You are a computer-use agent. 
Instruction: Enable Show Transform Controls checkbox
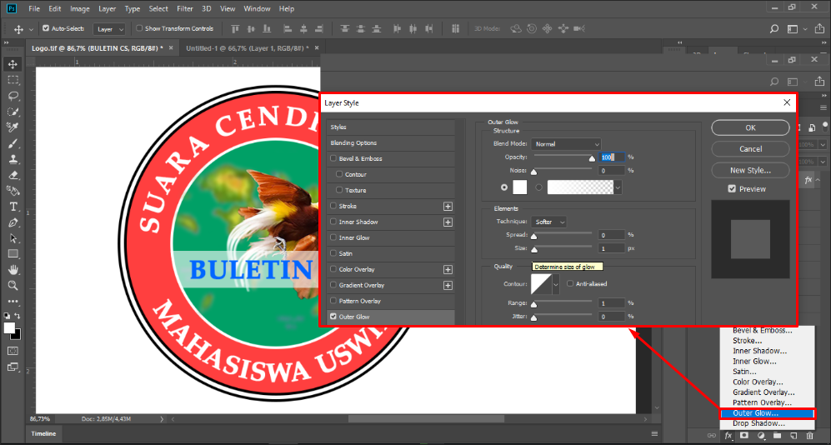139,28
